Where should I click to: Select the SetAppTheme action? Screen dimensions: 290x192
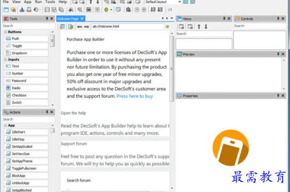pos(26,161)
